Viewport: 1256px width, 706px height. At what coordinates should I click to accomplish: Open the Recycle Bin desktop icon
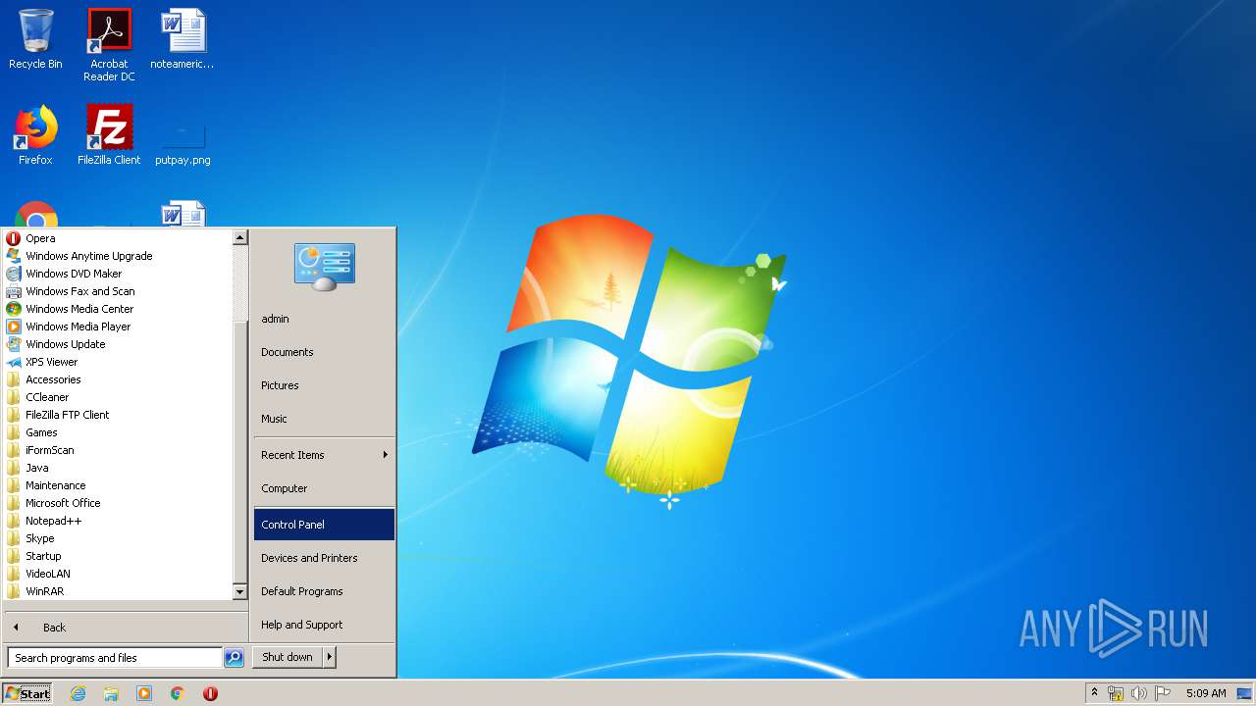click(x=35, y=39)
